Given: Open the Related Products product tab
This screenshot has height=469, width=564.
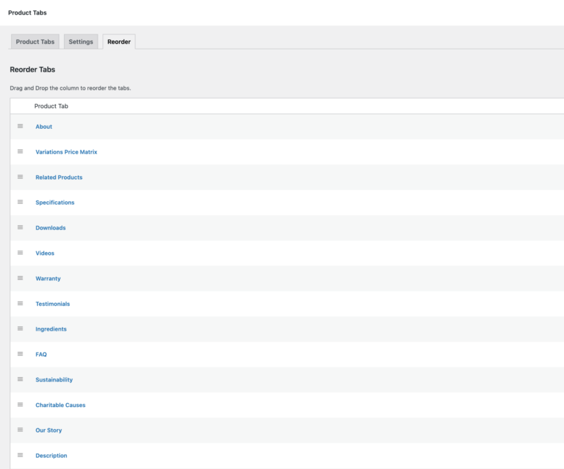Looking at the screenshot, I should pos(59,176).
